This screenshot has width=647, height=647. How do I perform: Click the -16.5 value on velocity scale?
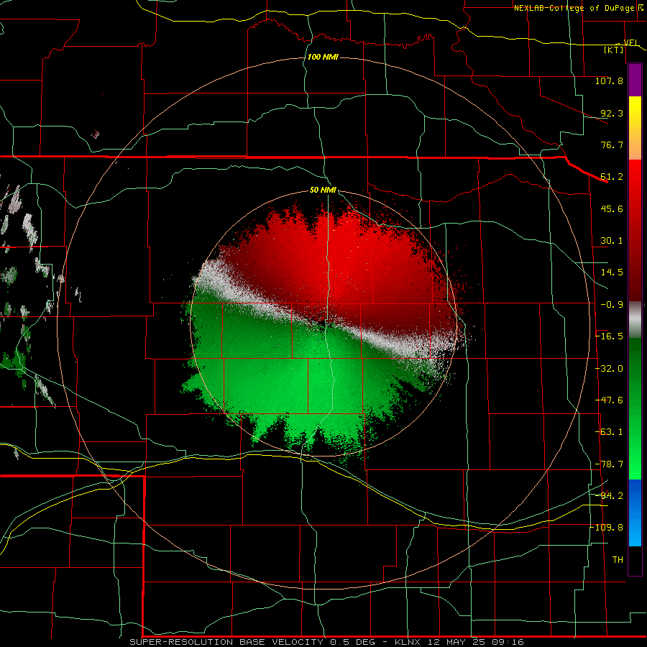coord(609,336)
